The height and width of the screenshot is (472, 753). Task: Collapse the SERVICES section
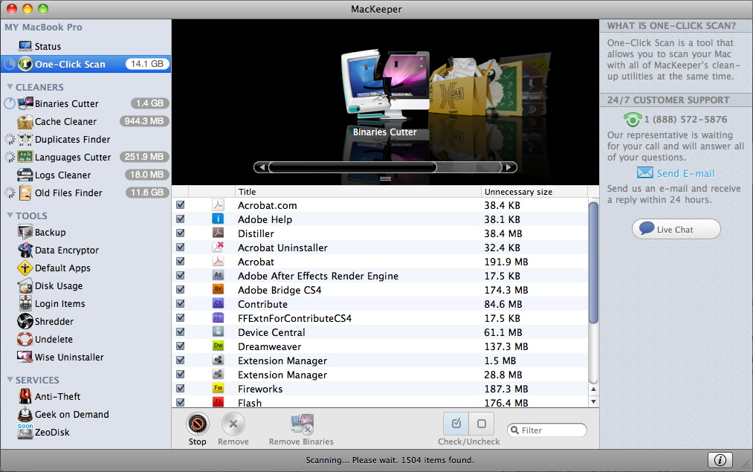tap(9, 381)
